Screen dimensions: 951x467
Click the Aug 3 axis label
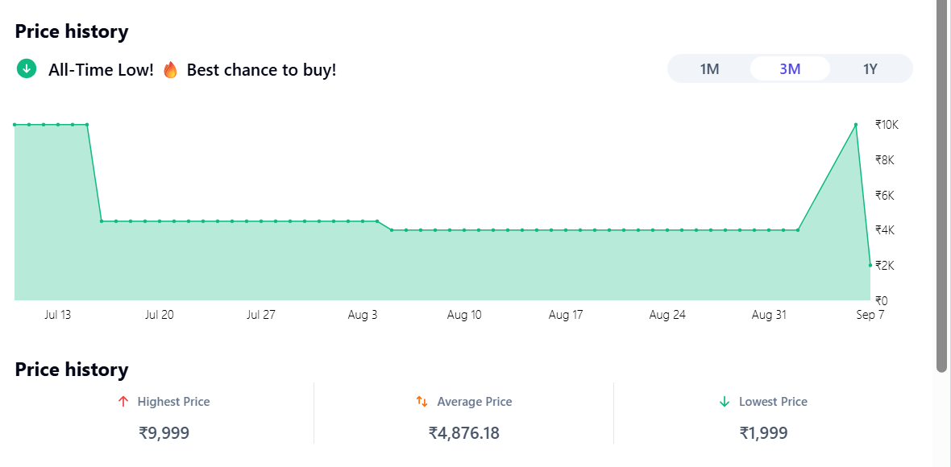point(363,315)
